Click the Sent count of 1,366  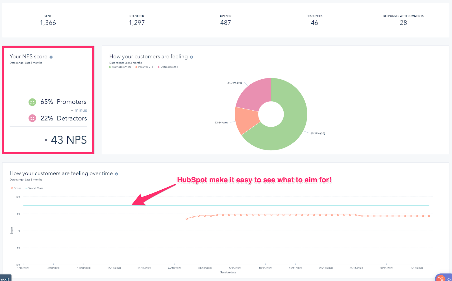pos(48,23)
